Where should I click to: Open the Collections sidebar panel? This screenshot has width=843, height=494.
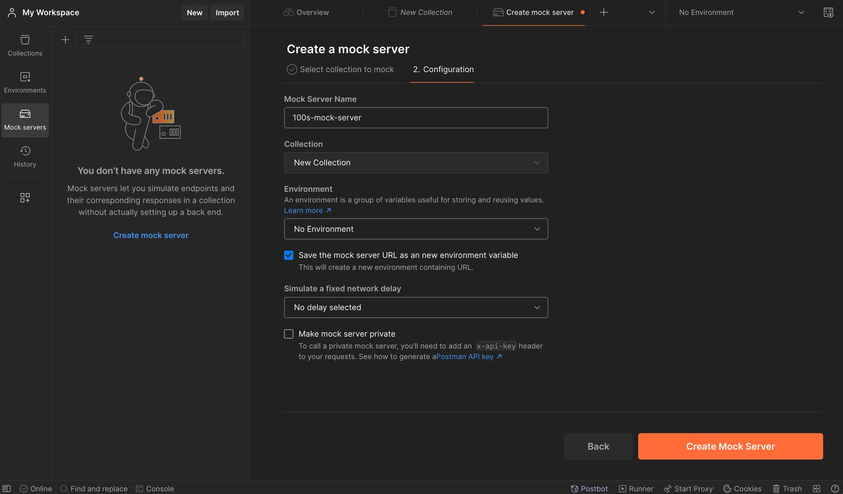click(25, 46)
